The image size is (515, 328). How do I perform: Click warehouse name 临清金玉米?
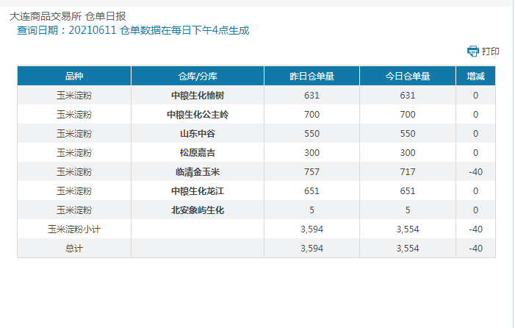[198, 172]
